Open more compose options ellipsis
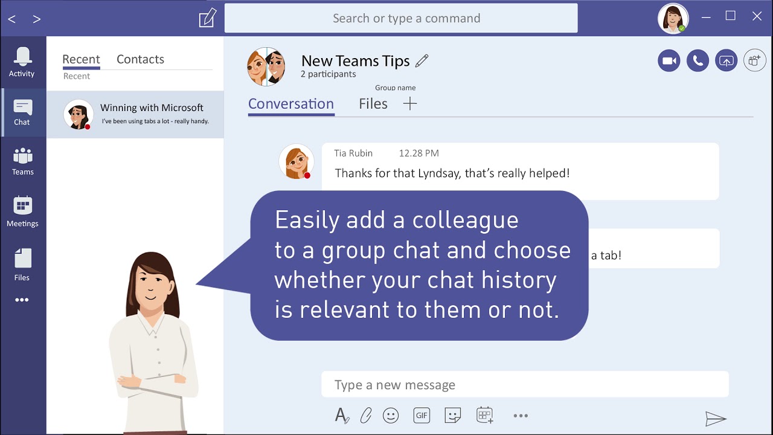 coord(521,416)
